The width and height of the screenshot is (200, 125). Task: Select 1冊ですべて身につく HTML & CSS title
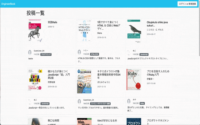[x=109, y=26]
